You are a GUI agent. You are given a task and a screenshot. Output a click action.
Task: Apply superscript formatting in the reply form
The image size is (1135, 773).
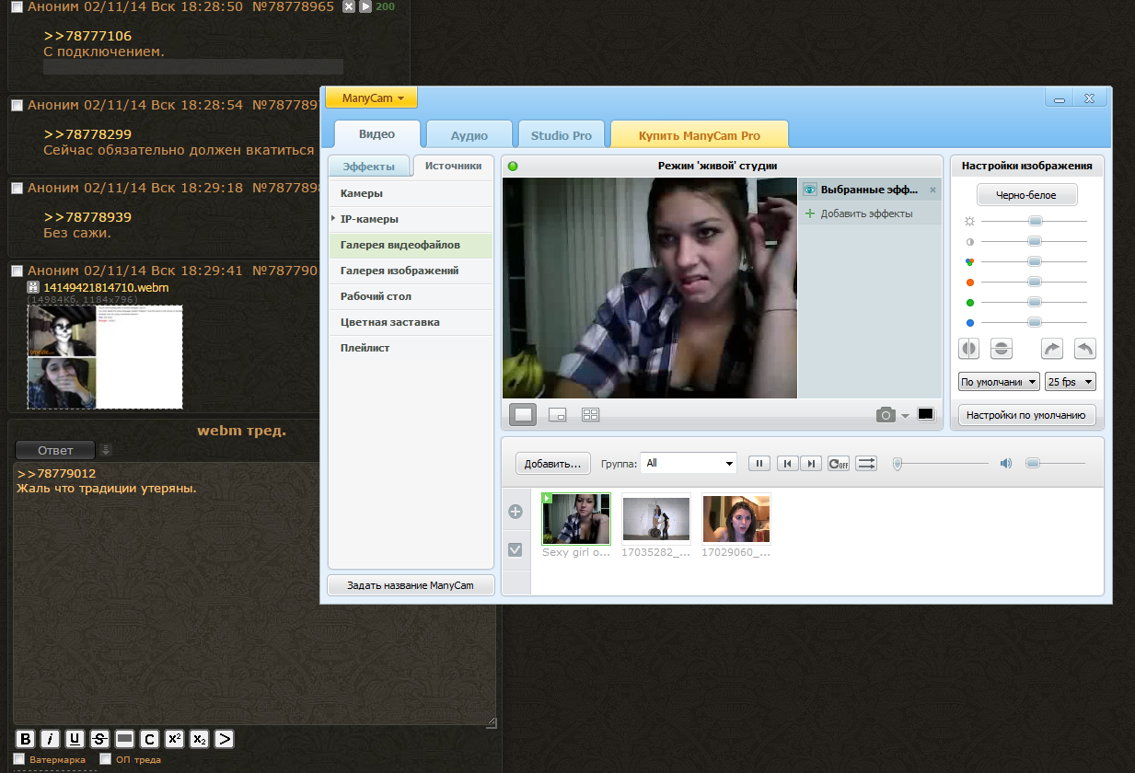click(175, 739)
